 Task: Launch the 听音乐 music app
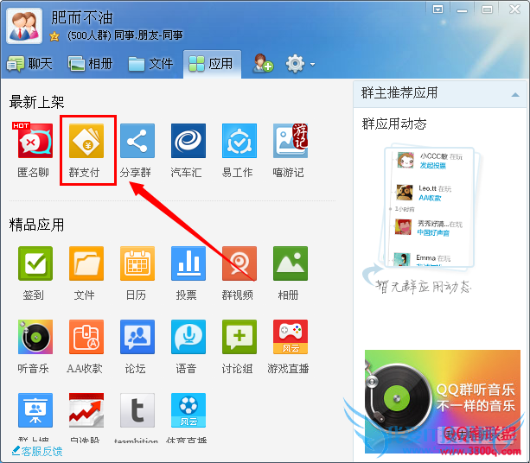click(x=35, y=337)
